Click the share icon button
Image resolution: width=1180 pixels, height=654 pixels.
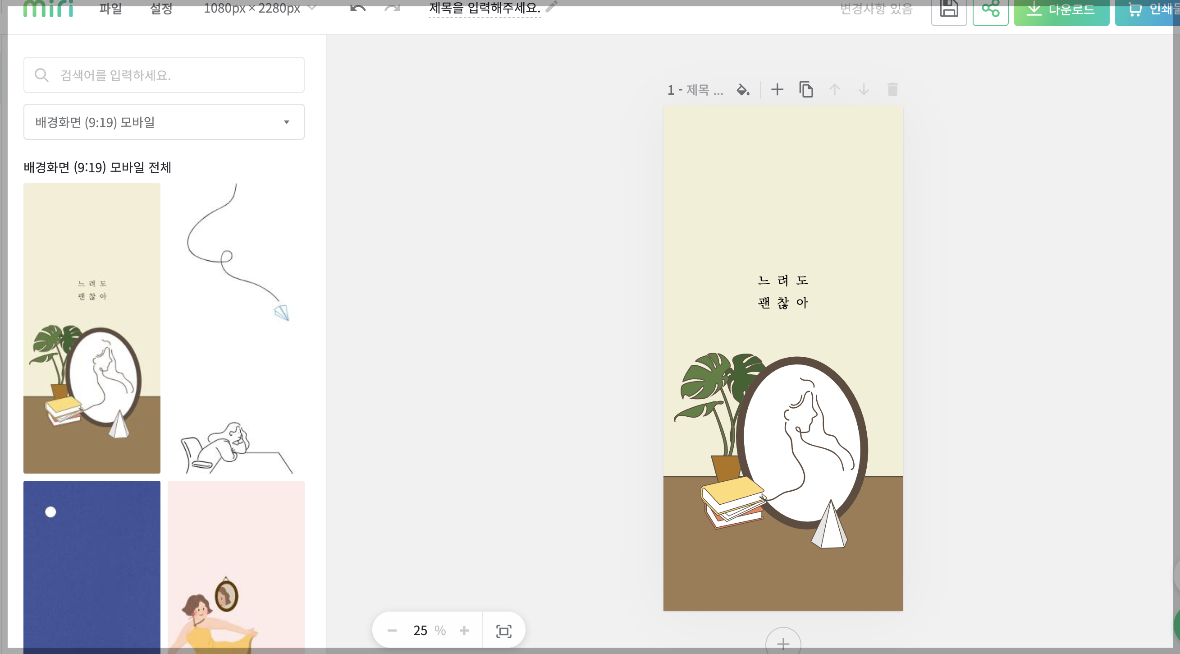[990, 9]
